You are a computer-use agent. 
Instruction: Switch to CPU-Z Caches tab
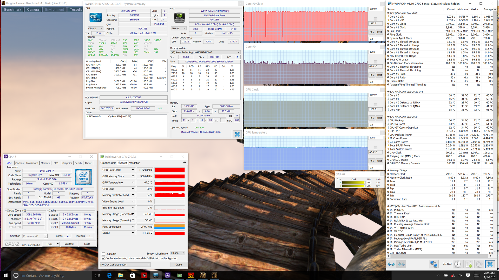tap(19, 163)
